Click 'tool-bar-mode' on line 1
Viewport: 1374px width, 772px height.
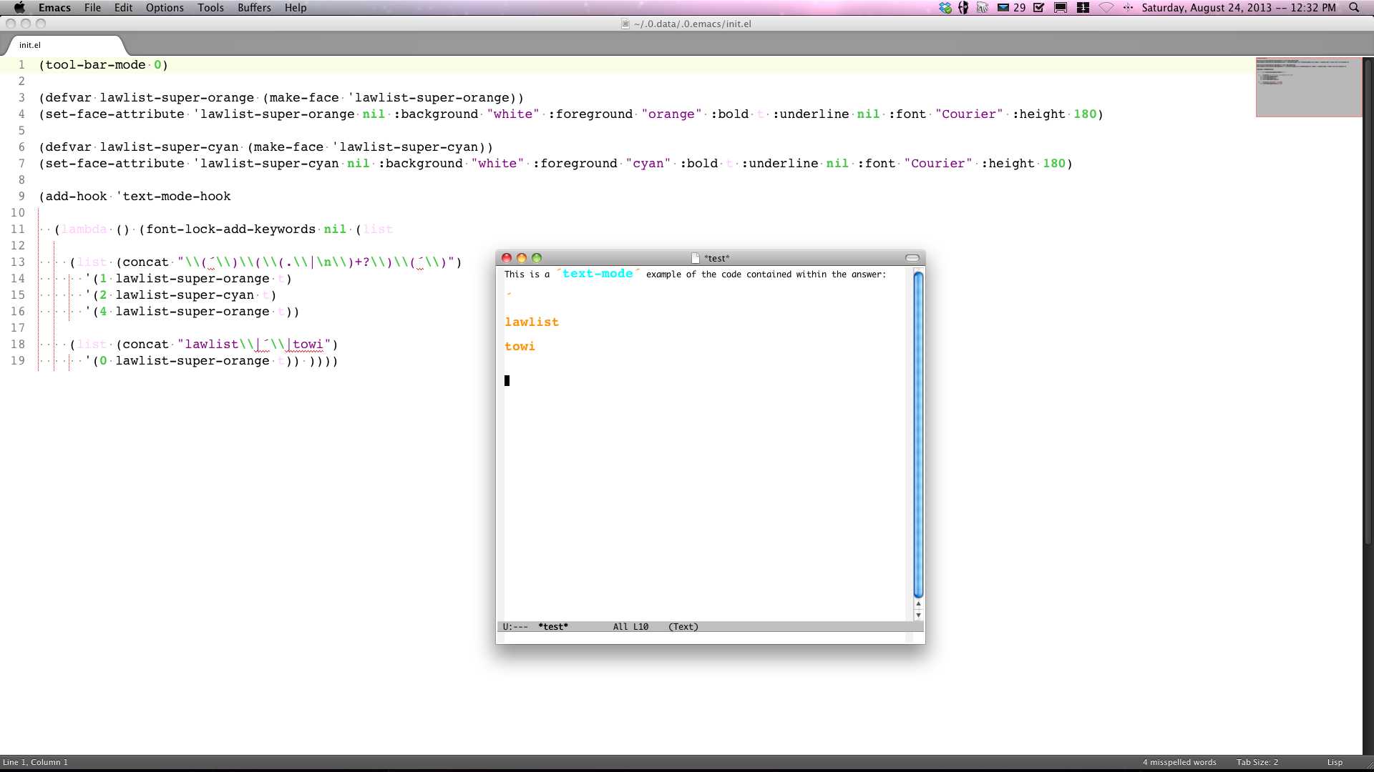pos(95,65)
